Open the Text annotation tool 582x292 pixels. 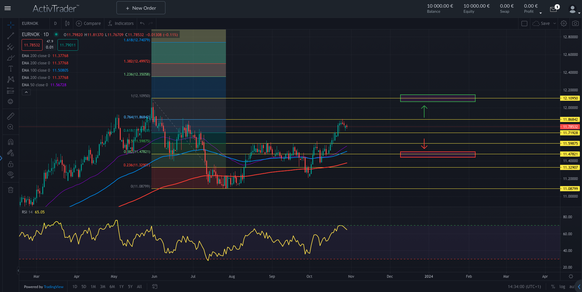[11, 69]
